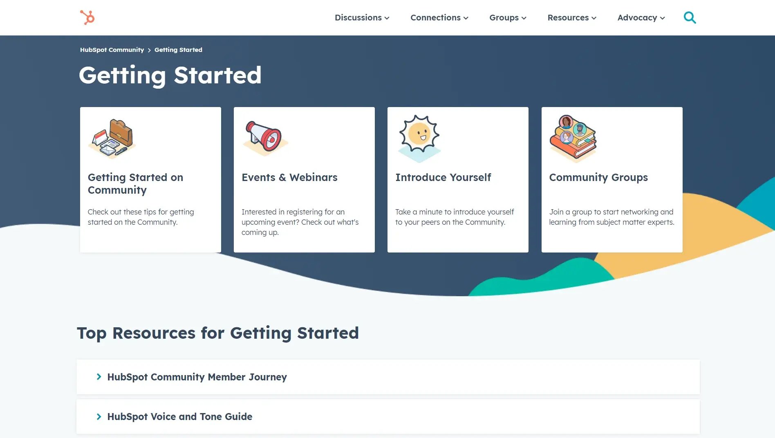
Task: Click 'Check out these tips for getting started' text
Action: point(141,217)
